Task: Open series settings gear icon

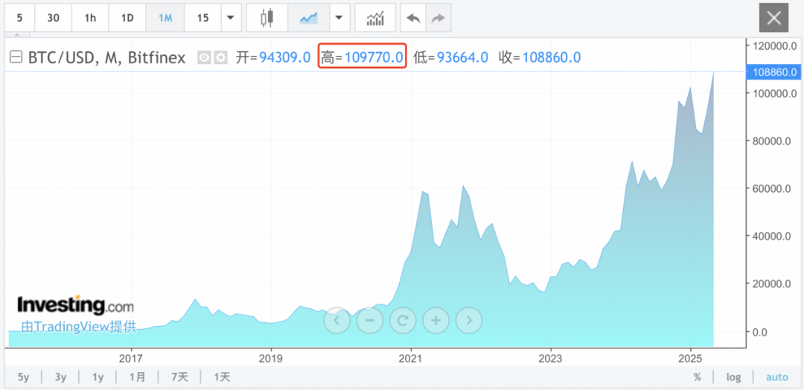Action: pos(221,57)
